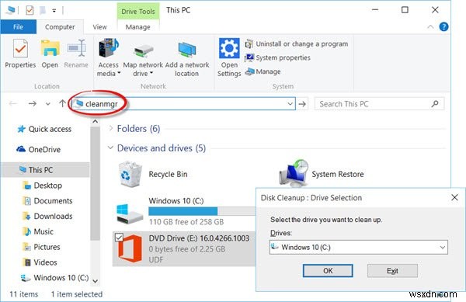Click the Drive Tools contextual tab
This screenshot has height=302, width=466.
click(x=138, y=12)
